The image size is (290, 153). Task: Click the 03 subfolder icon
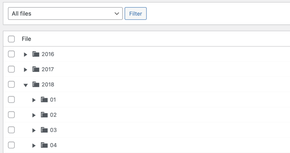point(44,130)
